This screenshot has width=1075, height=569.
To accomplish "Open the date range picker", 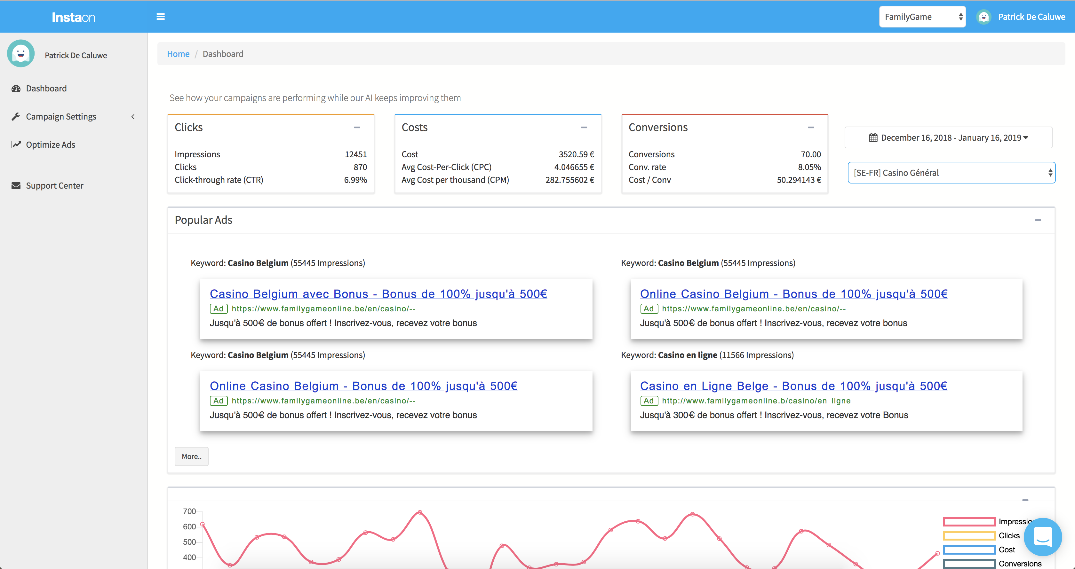I will point(948,137).
